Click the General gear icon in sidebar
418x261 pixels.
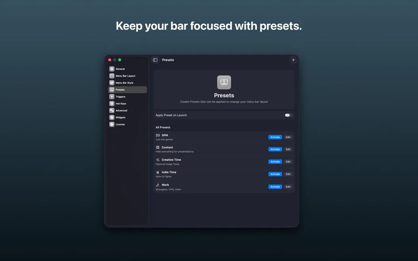(112, 69)
